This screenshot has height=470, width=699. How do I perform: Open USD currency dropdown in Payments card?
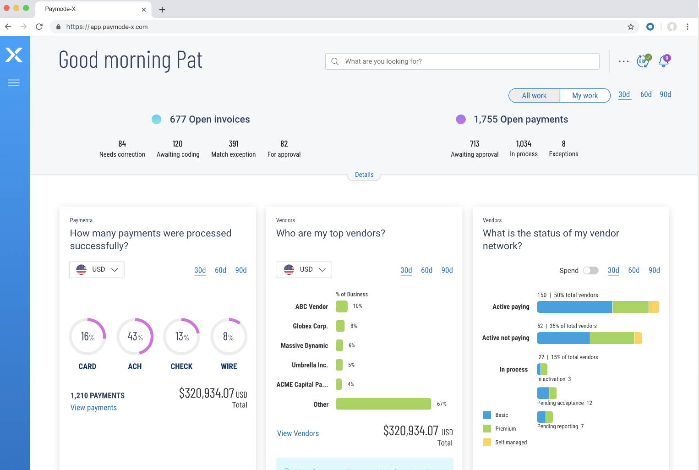(x=97, y=270)
